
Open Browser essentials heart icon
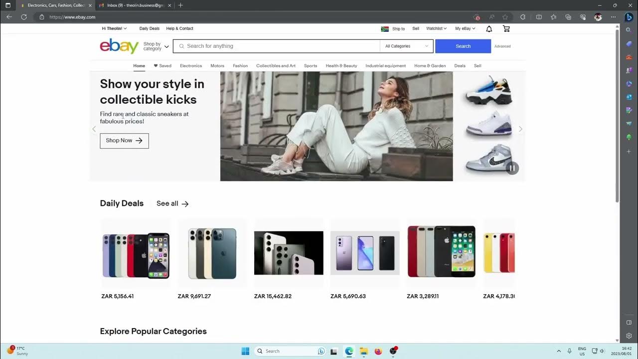coord(583,17)
